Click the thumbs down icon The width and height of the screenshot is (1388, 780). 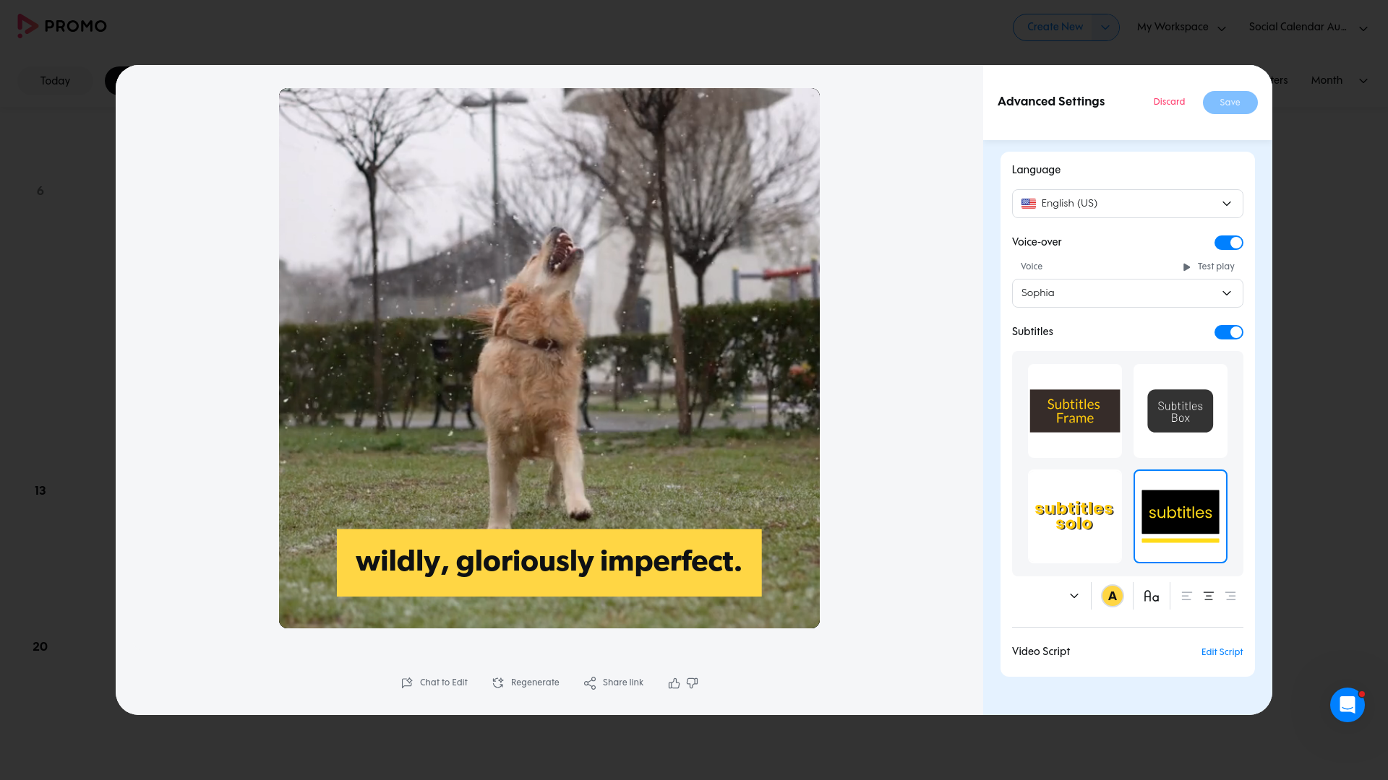pos(692,683)
